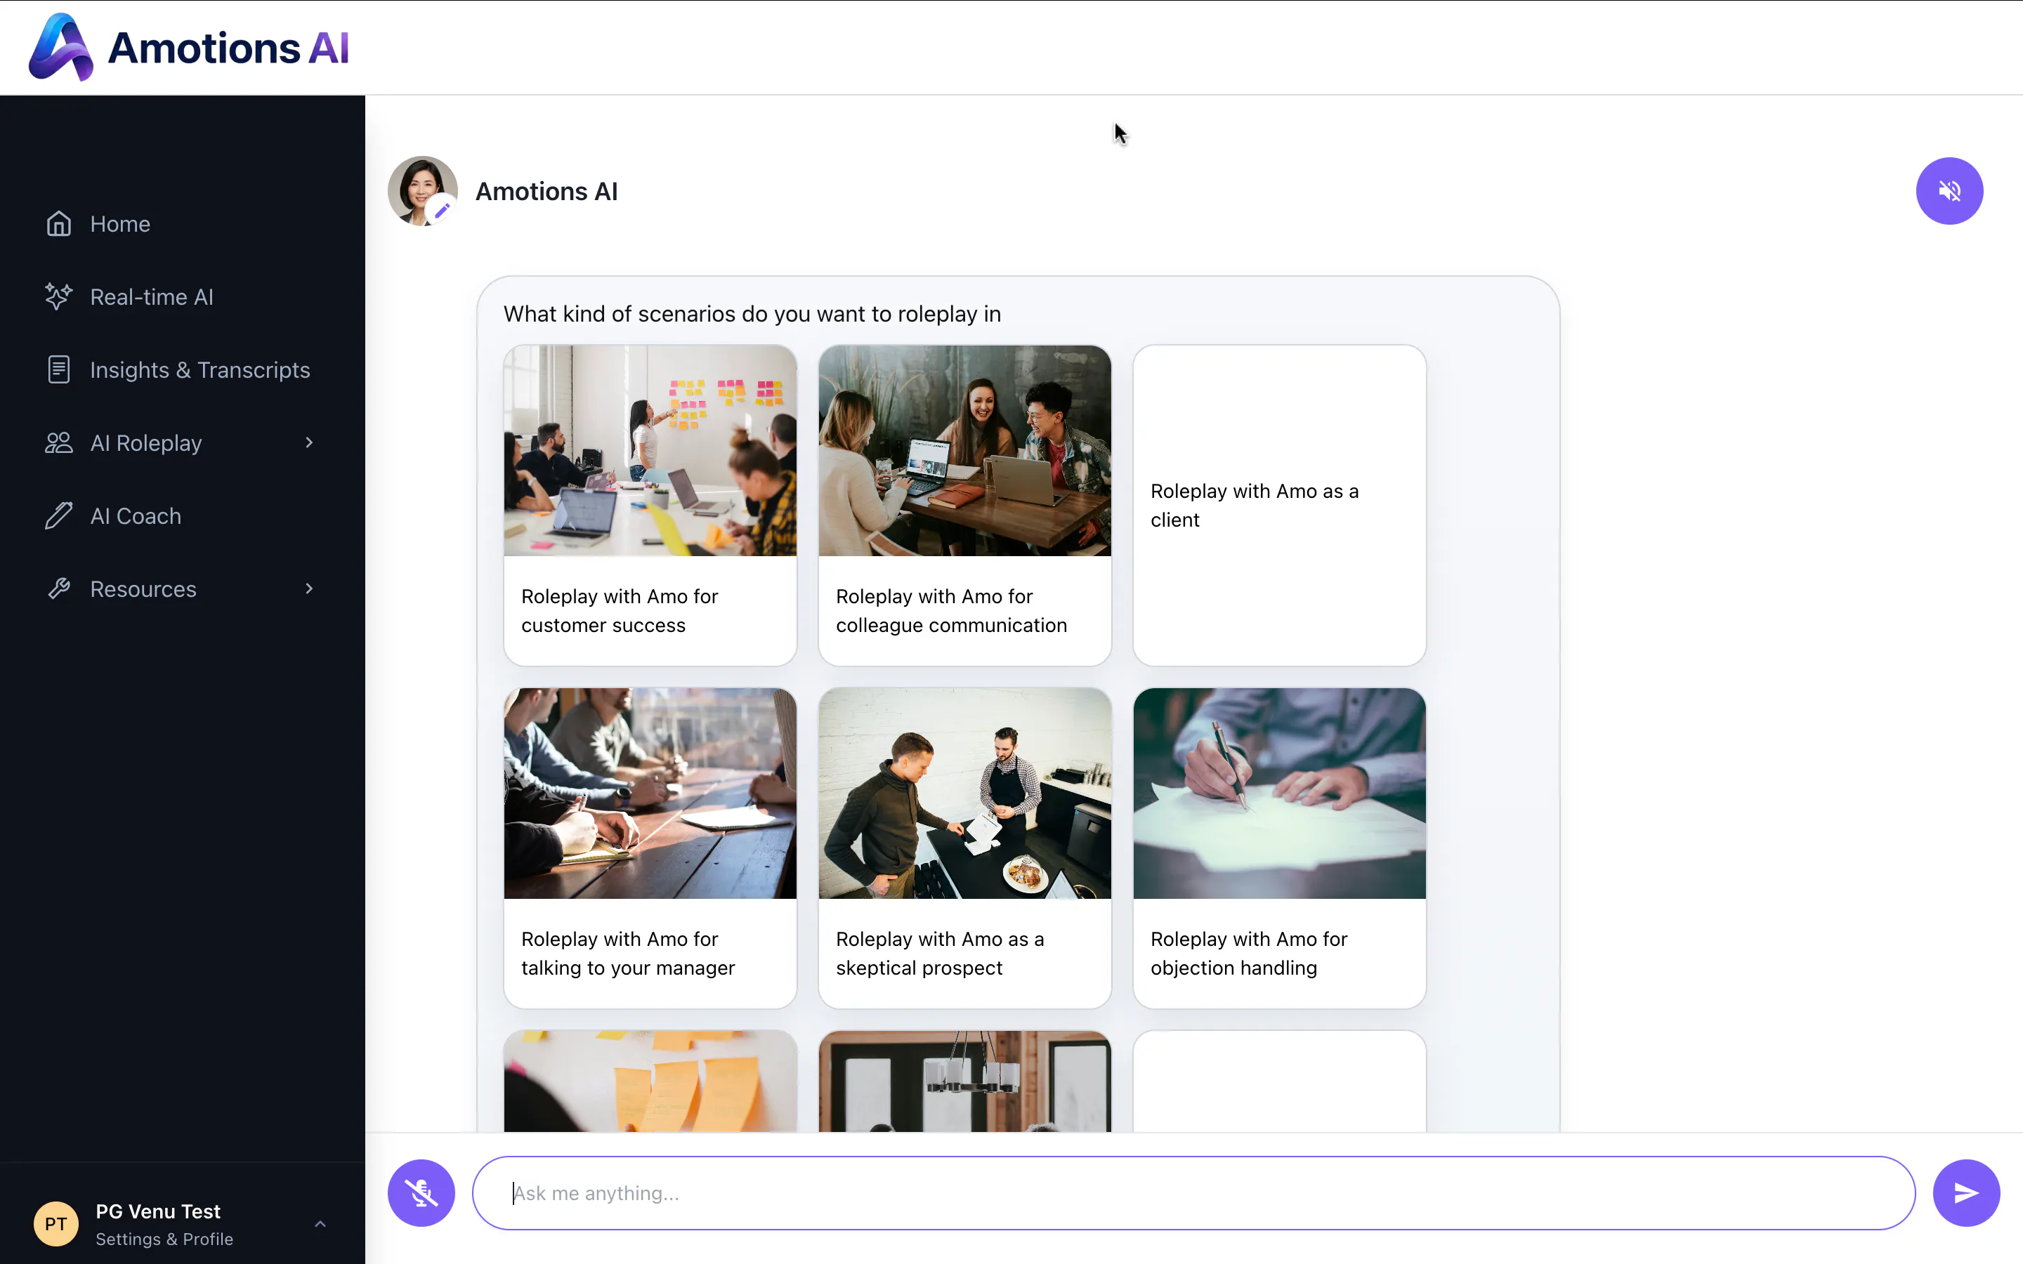The height and width of the screenshot is (1264, 2023).
Task: Toggle the muted speaker button
Action: 1949,192
